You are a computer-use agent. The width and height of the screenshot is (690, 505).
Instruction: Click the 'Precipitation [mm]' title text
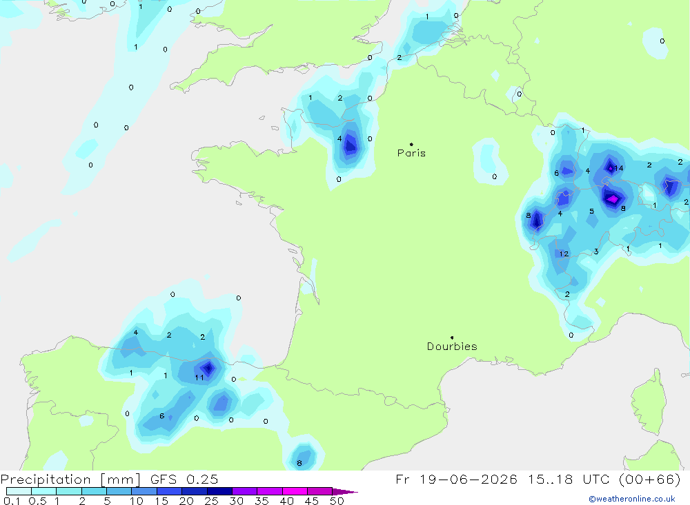pyautogui.click(x=71, y=480)
